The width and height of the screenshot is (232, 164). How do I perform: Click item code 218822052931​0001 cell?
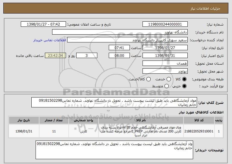tap(199, 131)
